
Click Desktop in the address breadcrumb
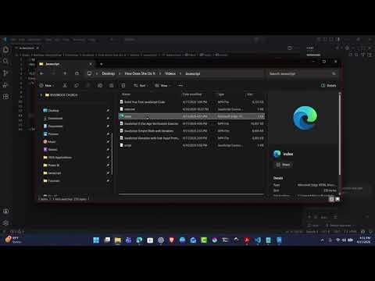109,73
